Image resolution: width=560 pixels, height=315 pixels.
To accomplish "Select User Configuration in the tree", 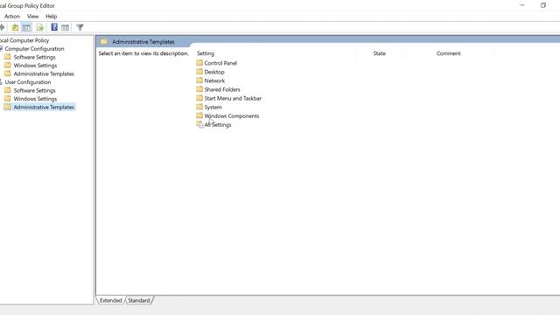I will click(x=28, y=82).
